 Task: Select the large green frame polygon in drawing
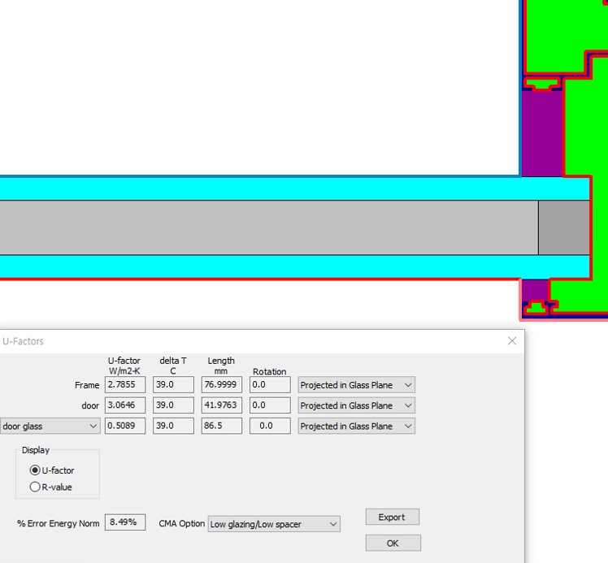(585, 130)
